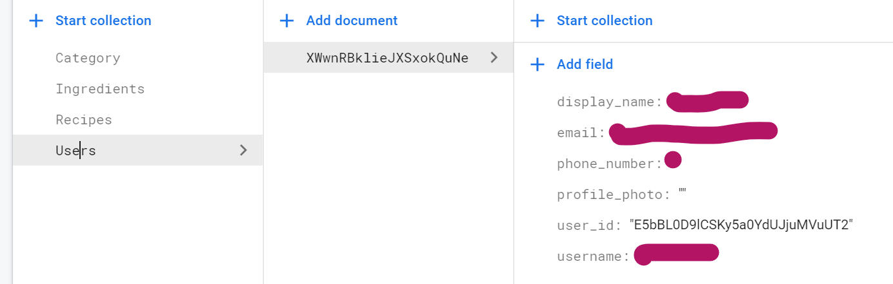Click the username field label
Screen dimensions: 893x284
click(593, 256)
